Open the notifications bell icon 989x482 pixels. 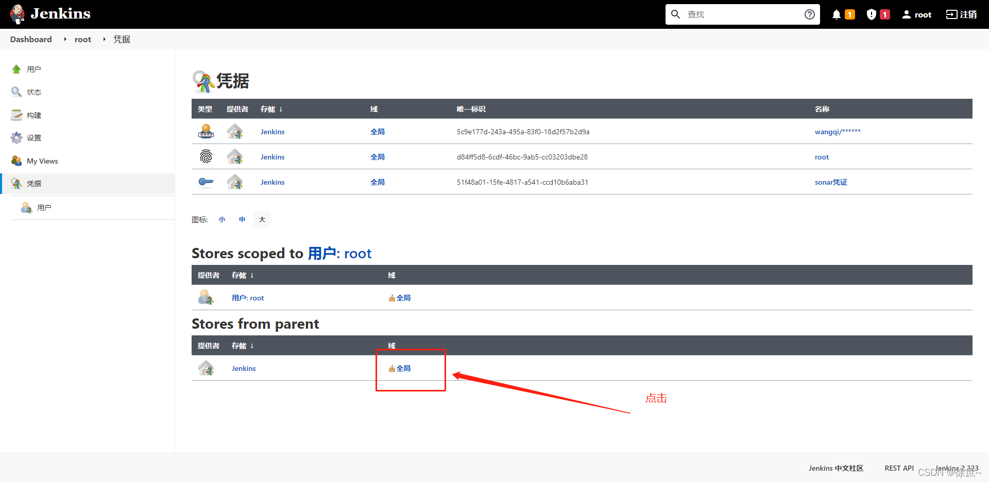(x=837, y=14)
